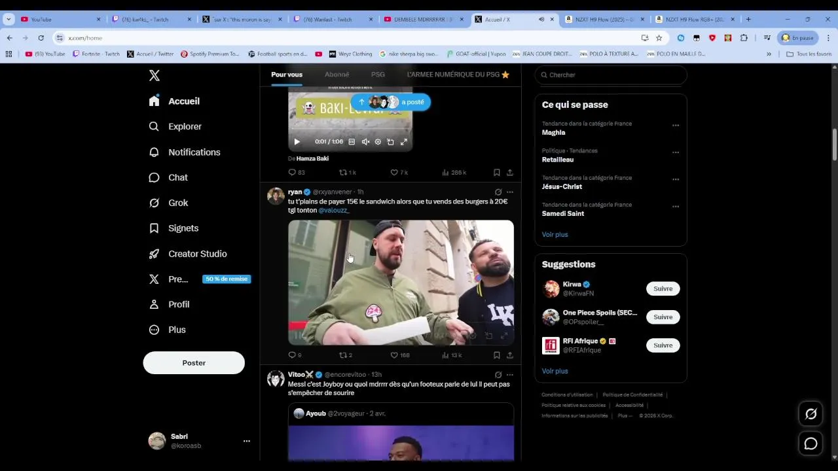View analytics of ryan's post, 13 k
The width and height of the screenshot is (838, 471).
pyautogui.click(x=452, y=355)
